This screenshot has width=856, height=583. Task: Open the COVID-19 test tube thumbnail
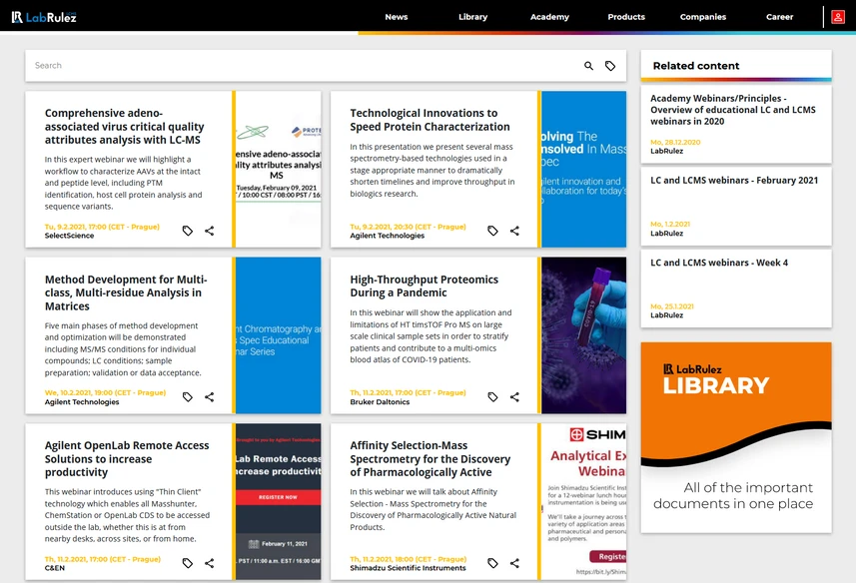[x=583, y=335]
